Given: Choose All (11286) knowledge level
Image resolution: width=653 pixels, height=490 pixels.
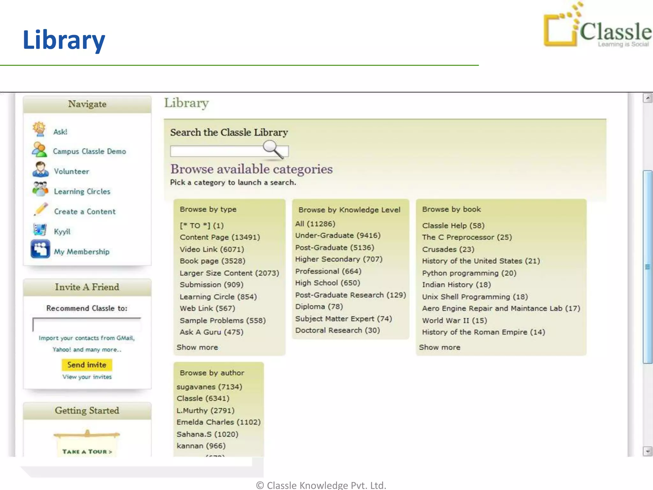Looking at the screenshot, I should [x=315, y=224].
